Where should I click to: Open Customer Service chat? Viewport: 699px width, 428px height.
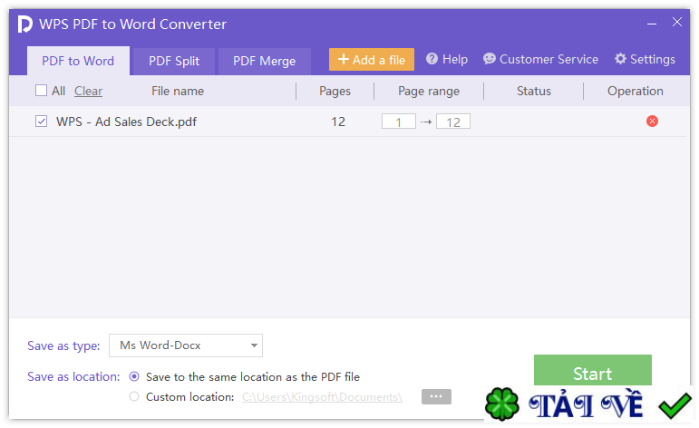(x=540, y=59)
